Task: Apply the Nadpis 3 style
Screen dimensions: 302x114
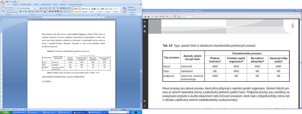Action: coord(109,10)
